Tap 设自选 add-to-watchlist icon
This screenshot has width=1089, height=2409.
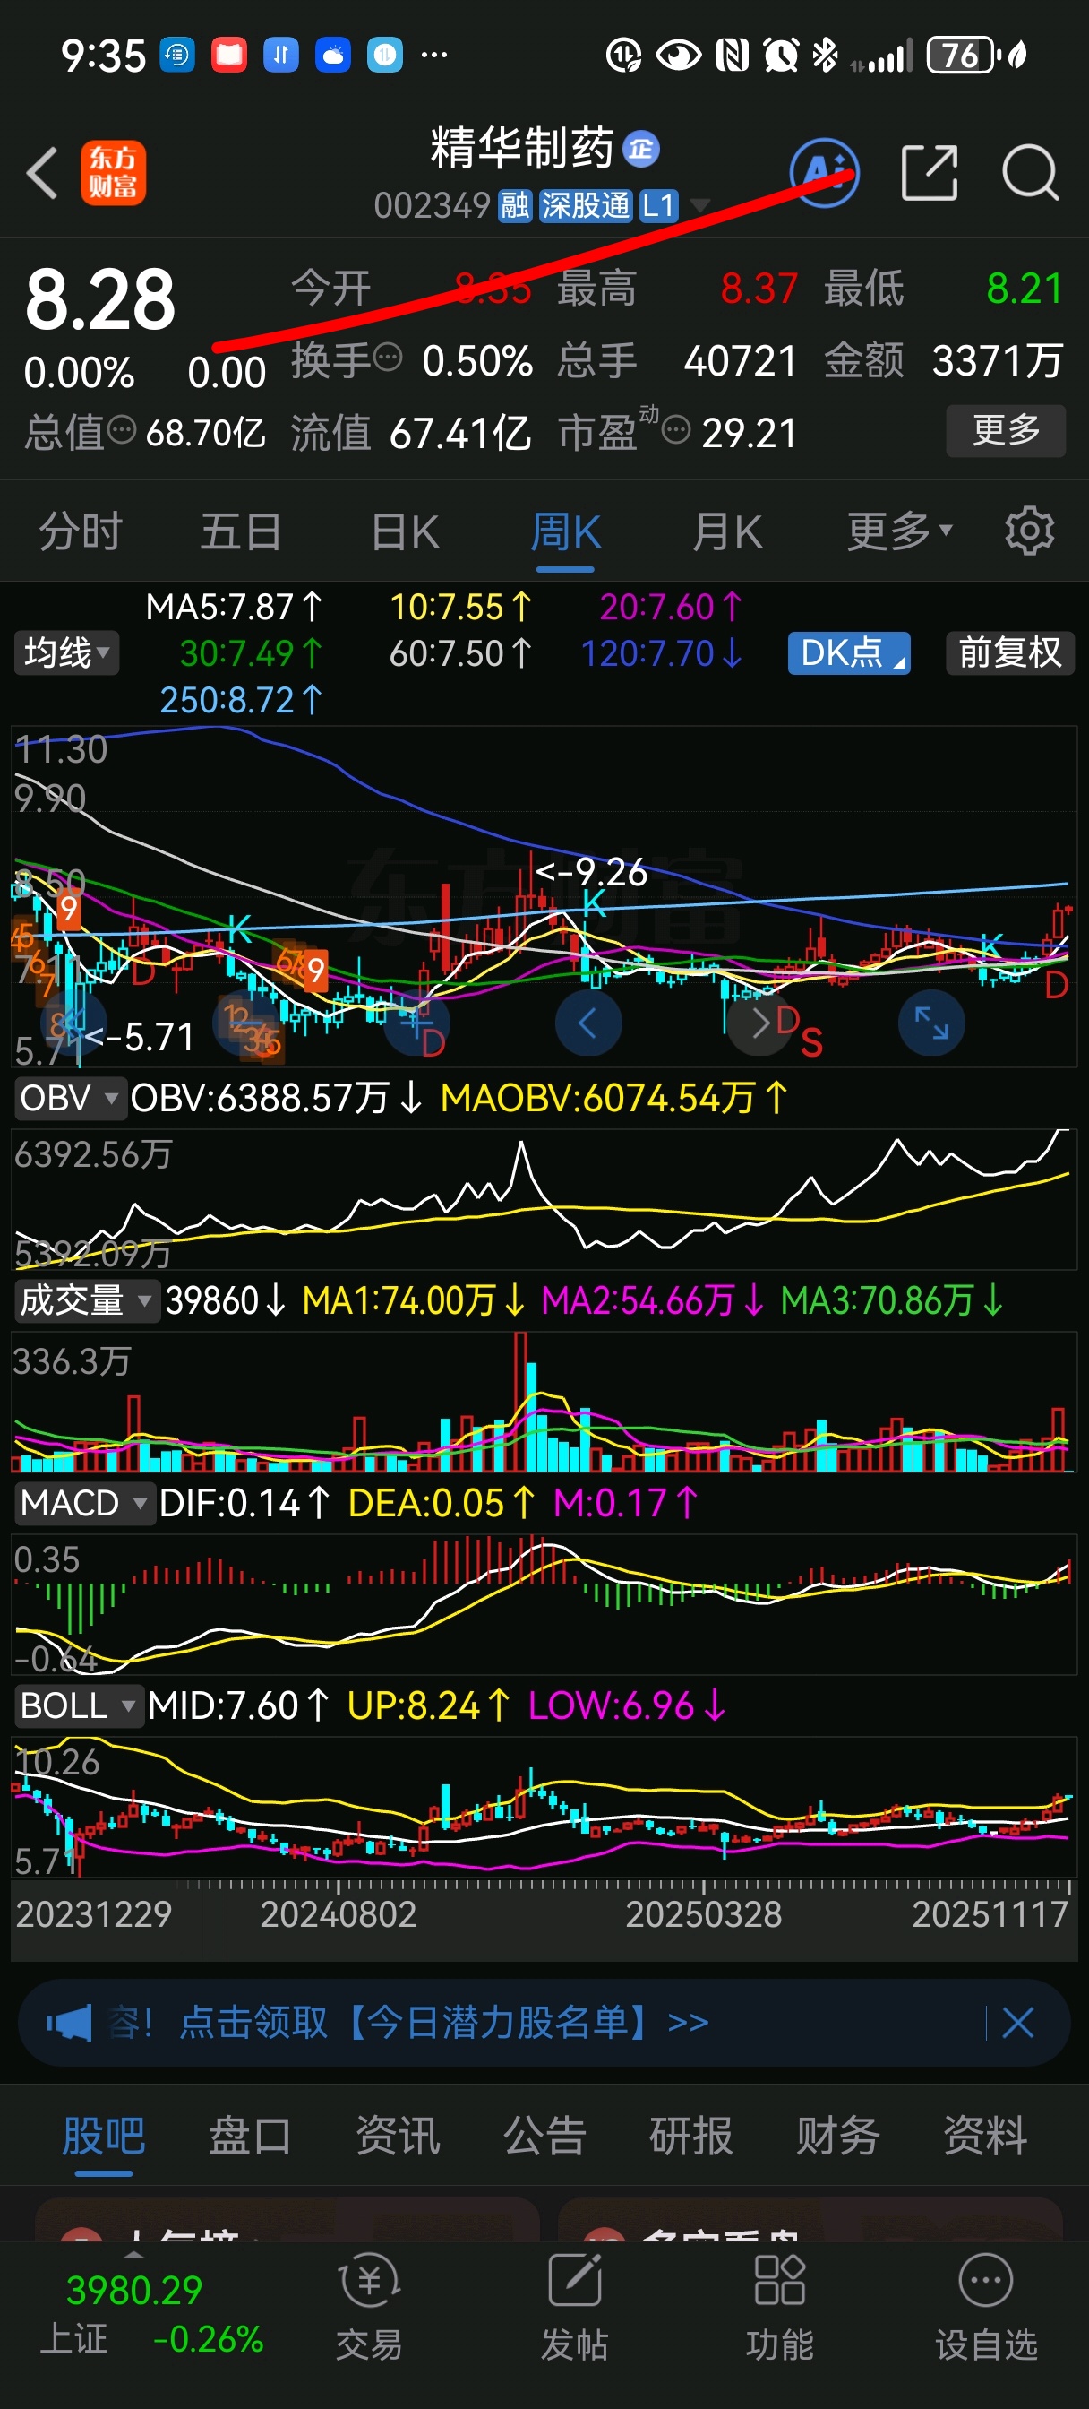pos(986,2308)
